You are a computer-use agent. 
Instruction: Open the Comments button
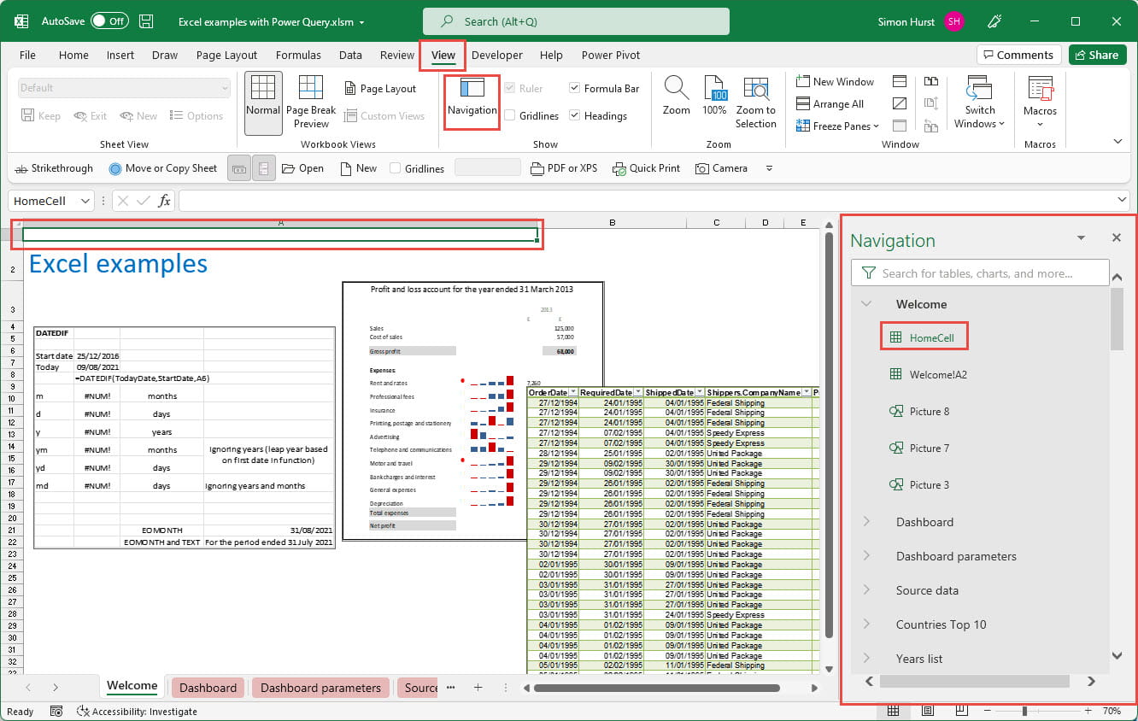point(1018,55)
